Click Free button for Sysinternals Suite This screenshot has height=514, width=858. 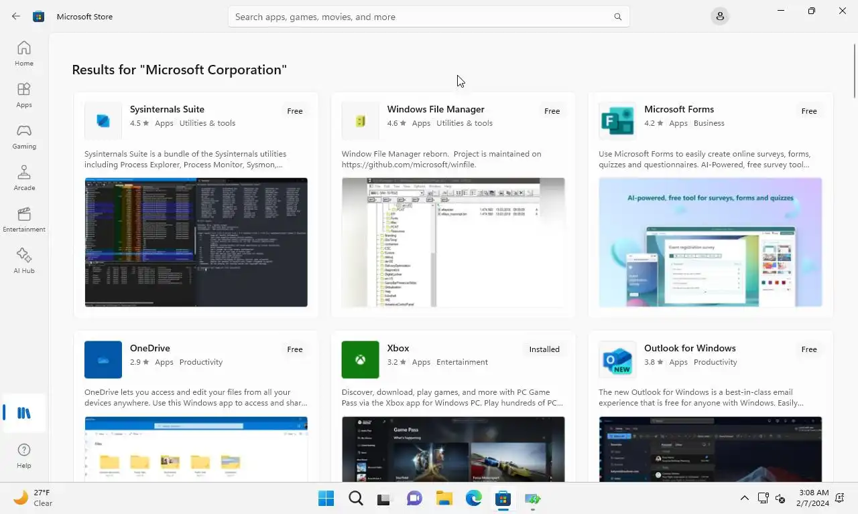coord(295,111)
